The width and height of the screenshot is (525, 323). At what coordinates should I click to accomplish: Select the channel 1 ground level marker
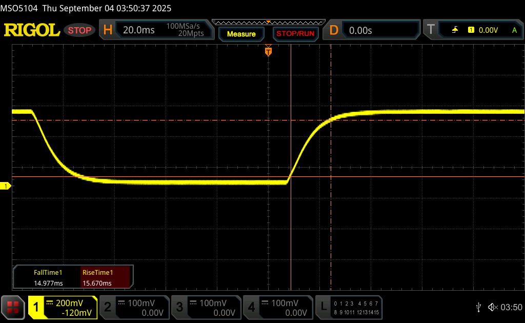(7, 186)
